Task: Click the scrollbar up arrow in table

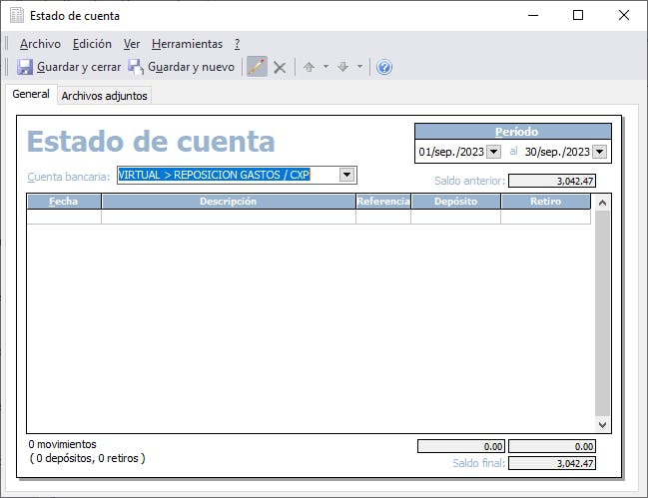Action: 602,203
